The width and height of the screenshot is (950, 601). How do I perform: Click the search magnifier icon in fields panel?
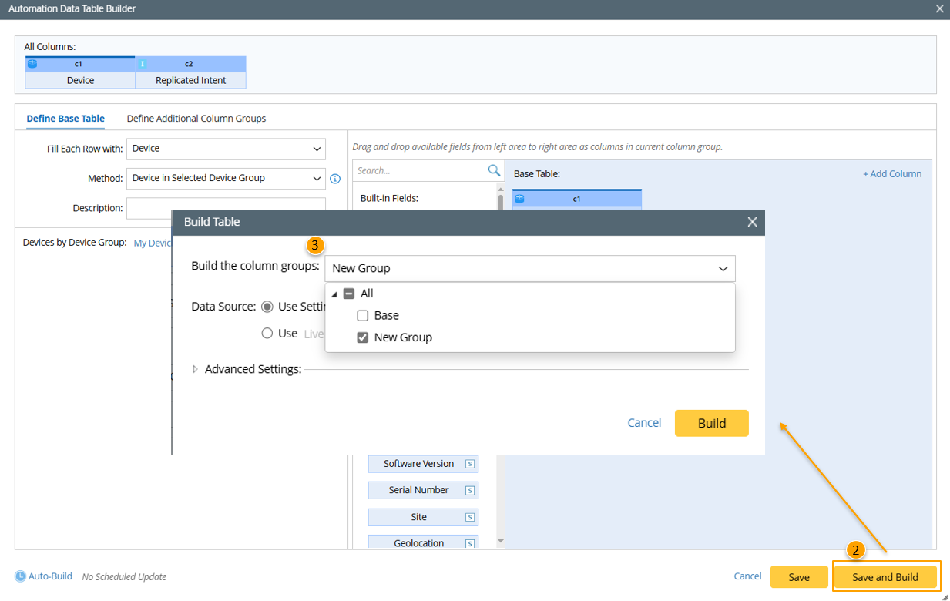tap(494, 170)
